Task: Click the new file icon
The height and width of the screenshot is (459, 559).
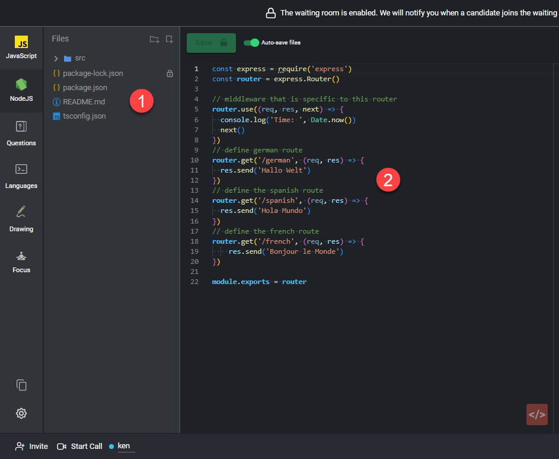Action: (x=170, y=39)
